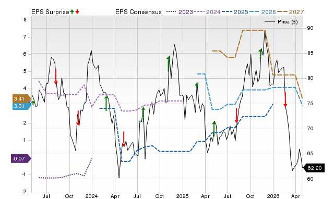
Task: Select the red EPS miss arrow from February 2026
Action: click(x=285, y=99)
